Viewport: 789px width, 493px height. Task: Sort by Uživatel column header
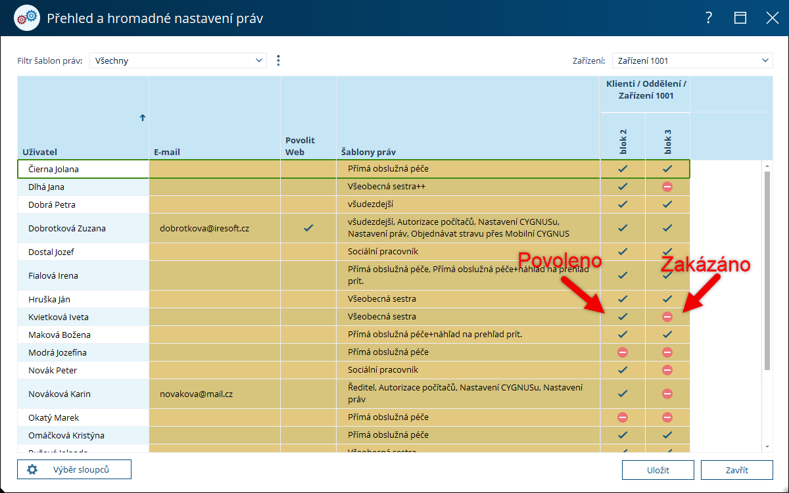pos(83,118)
